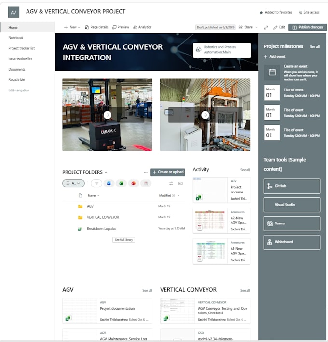The image size is (328, 342).
Task: Click Add event
Action: 274,57
